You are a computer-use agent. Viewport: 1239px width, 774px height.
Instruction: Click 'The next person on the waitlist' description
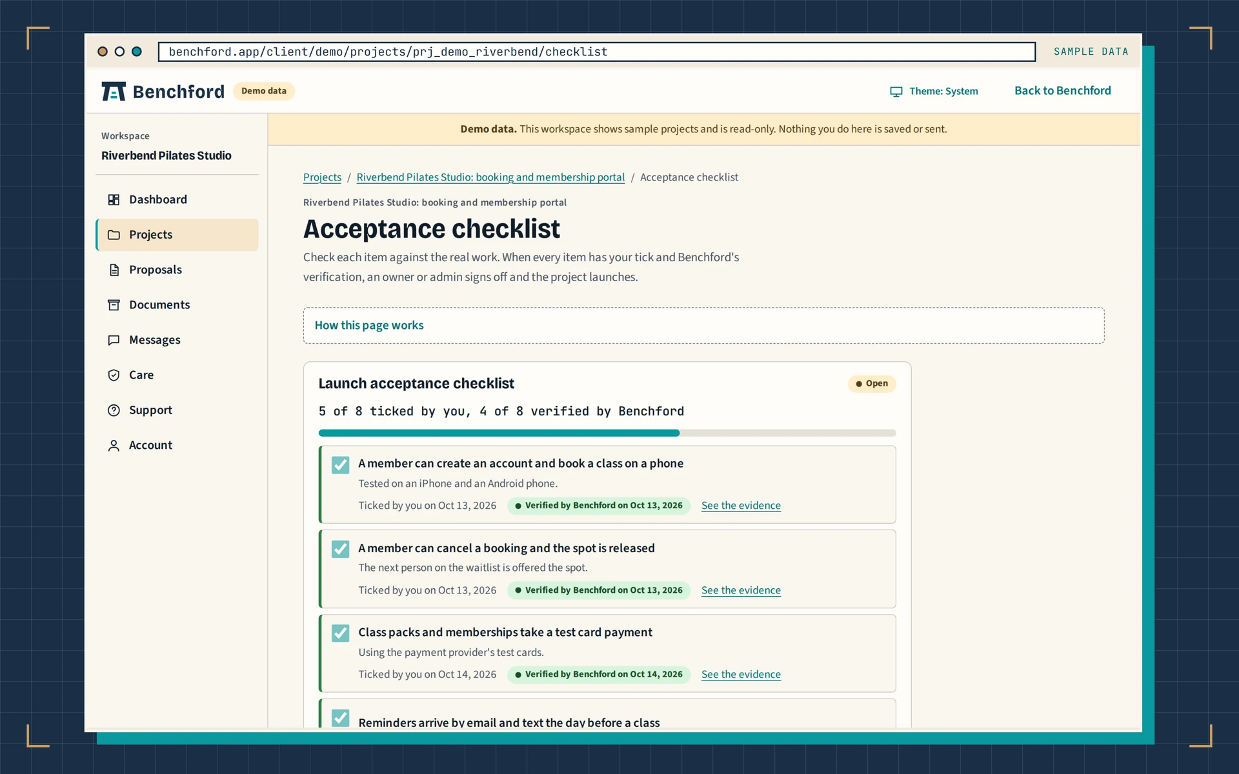(x=473, y=568)
